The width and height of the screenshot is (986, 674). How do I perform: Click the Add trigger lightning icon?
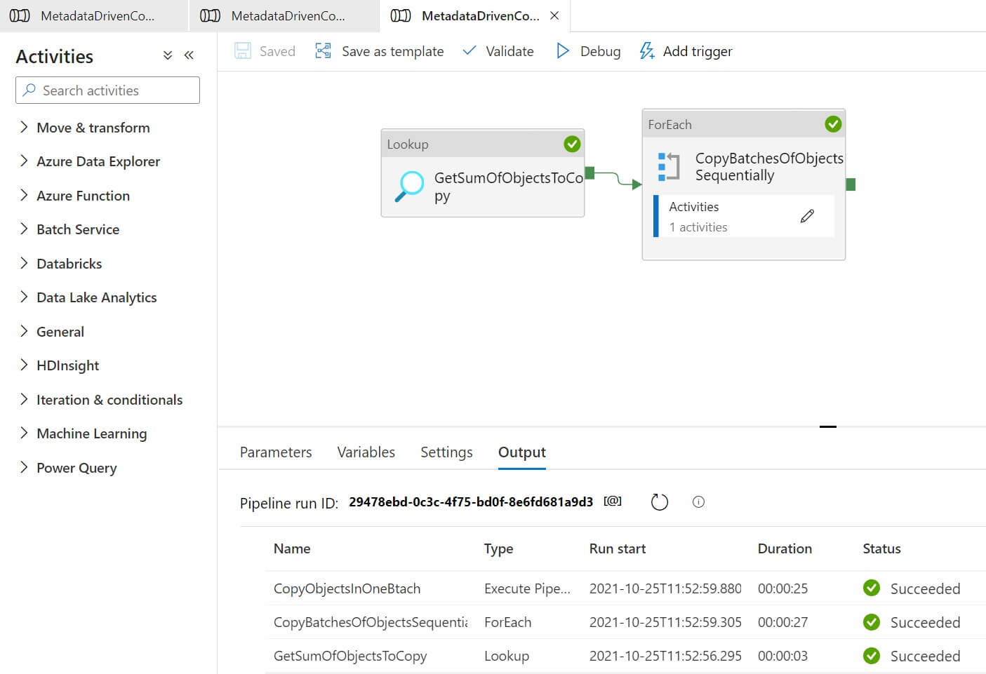[x=646, y=51]
